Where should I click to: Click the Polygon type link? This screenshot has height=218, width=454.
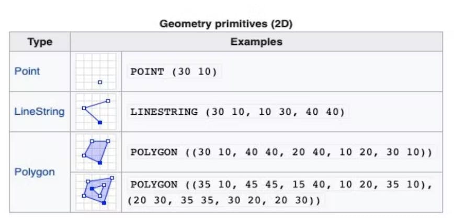pyautogui.click(x=34, y=172)
